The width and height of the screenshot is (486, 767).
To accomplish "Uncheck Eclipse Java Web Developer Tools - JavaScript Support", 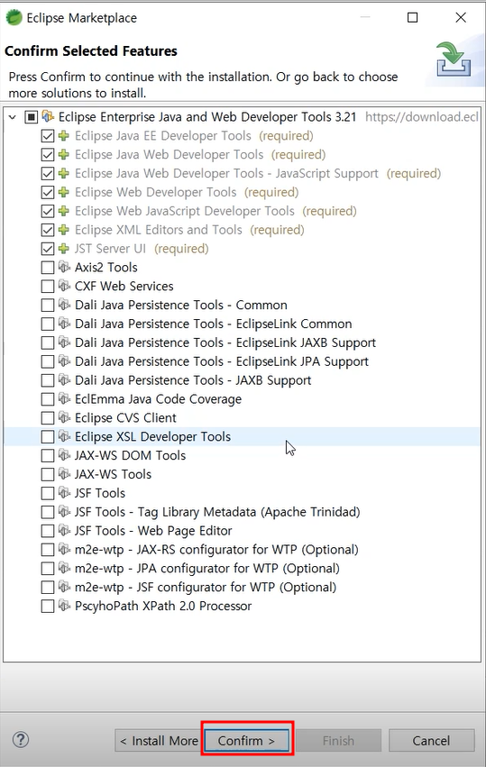I will [x=48, y=174].
